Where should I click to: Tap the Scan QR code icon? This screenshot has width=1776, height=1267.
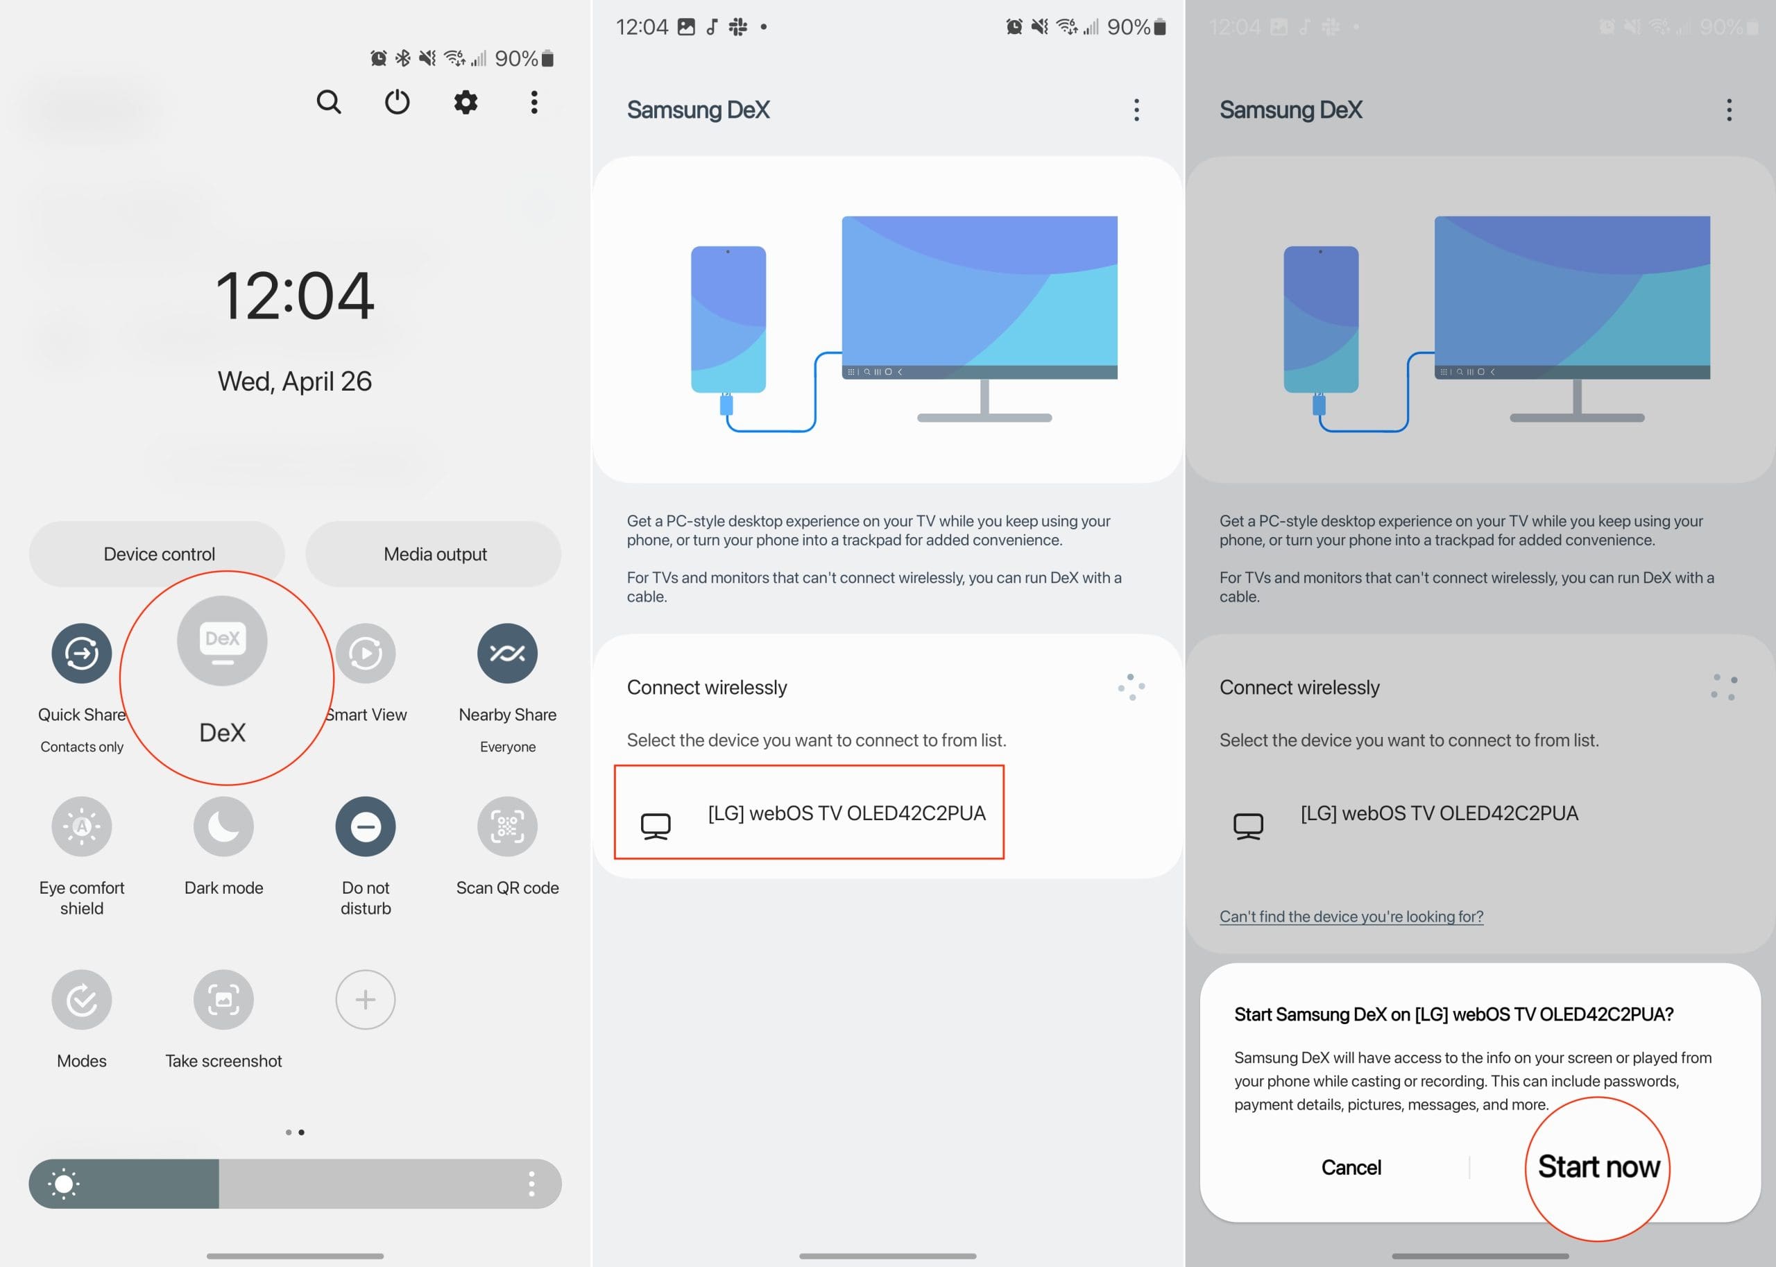tap(504, 826)
